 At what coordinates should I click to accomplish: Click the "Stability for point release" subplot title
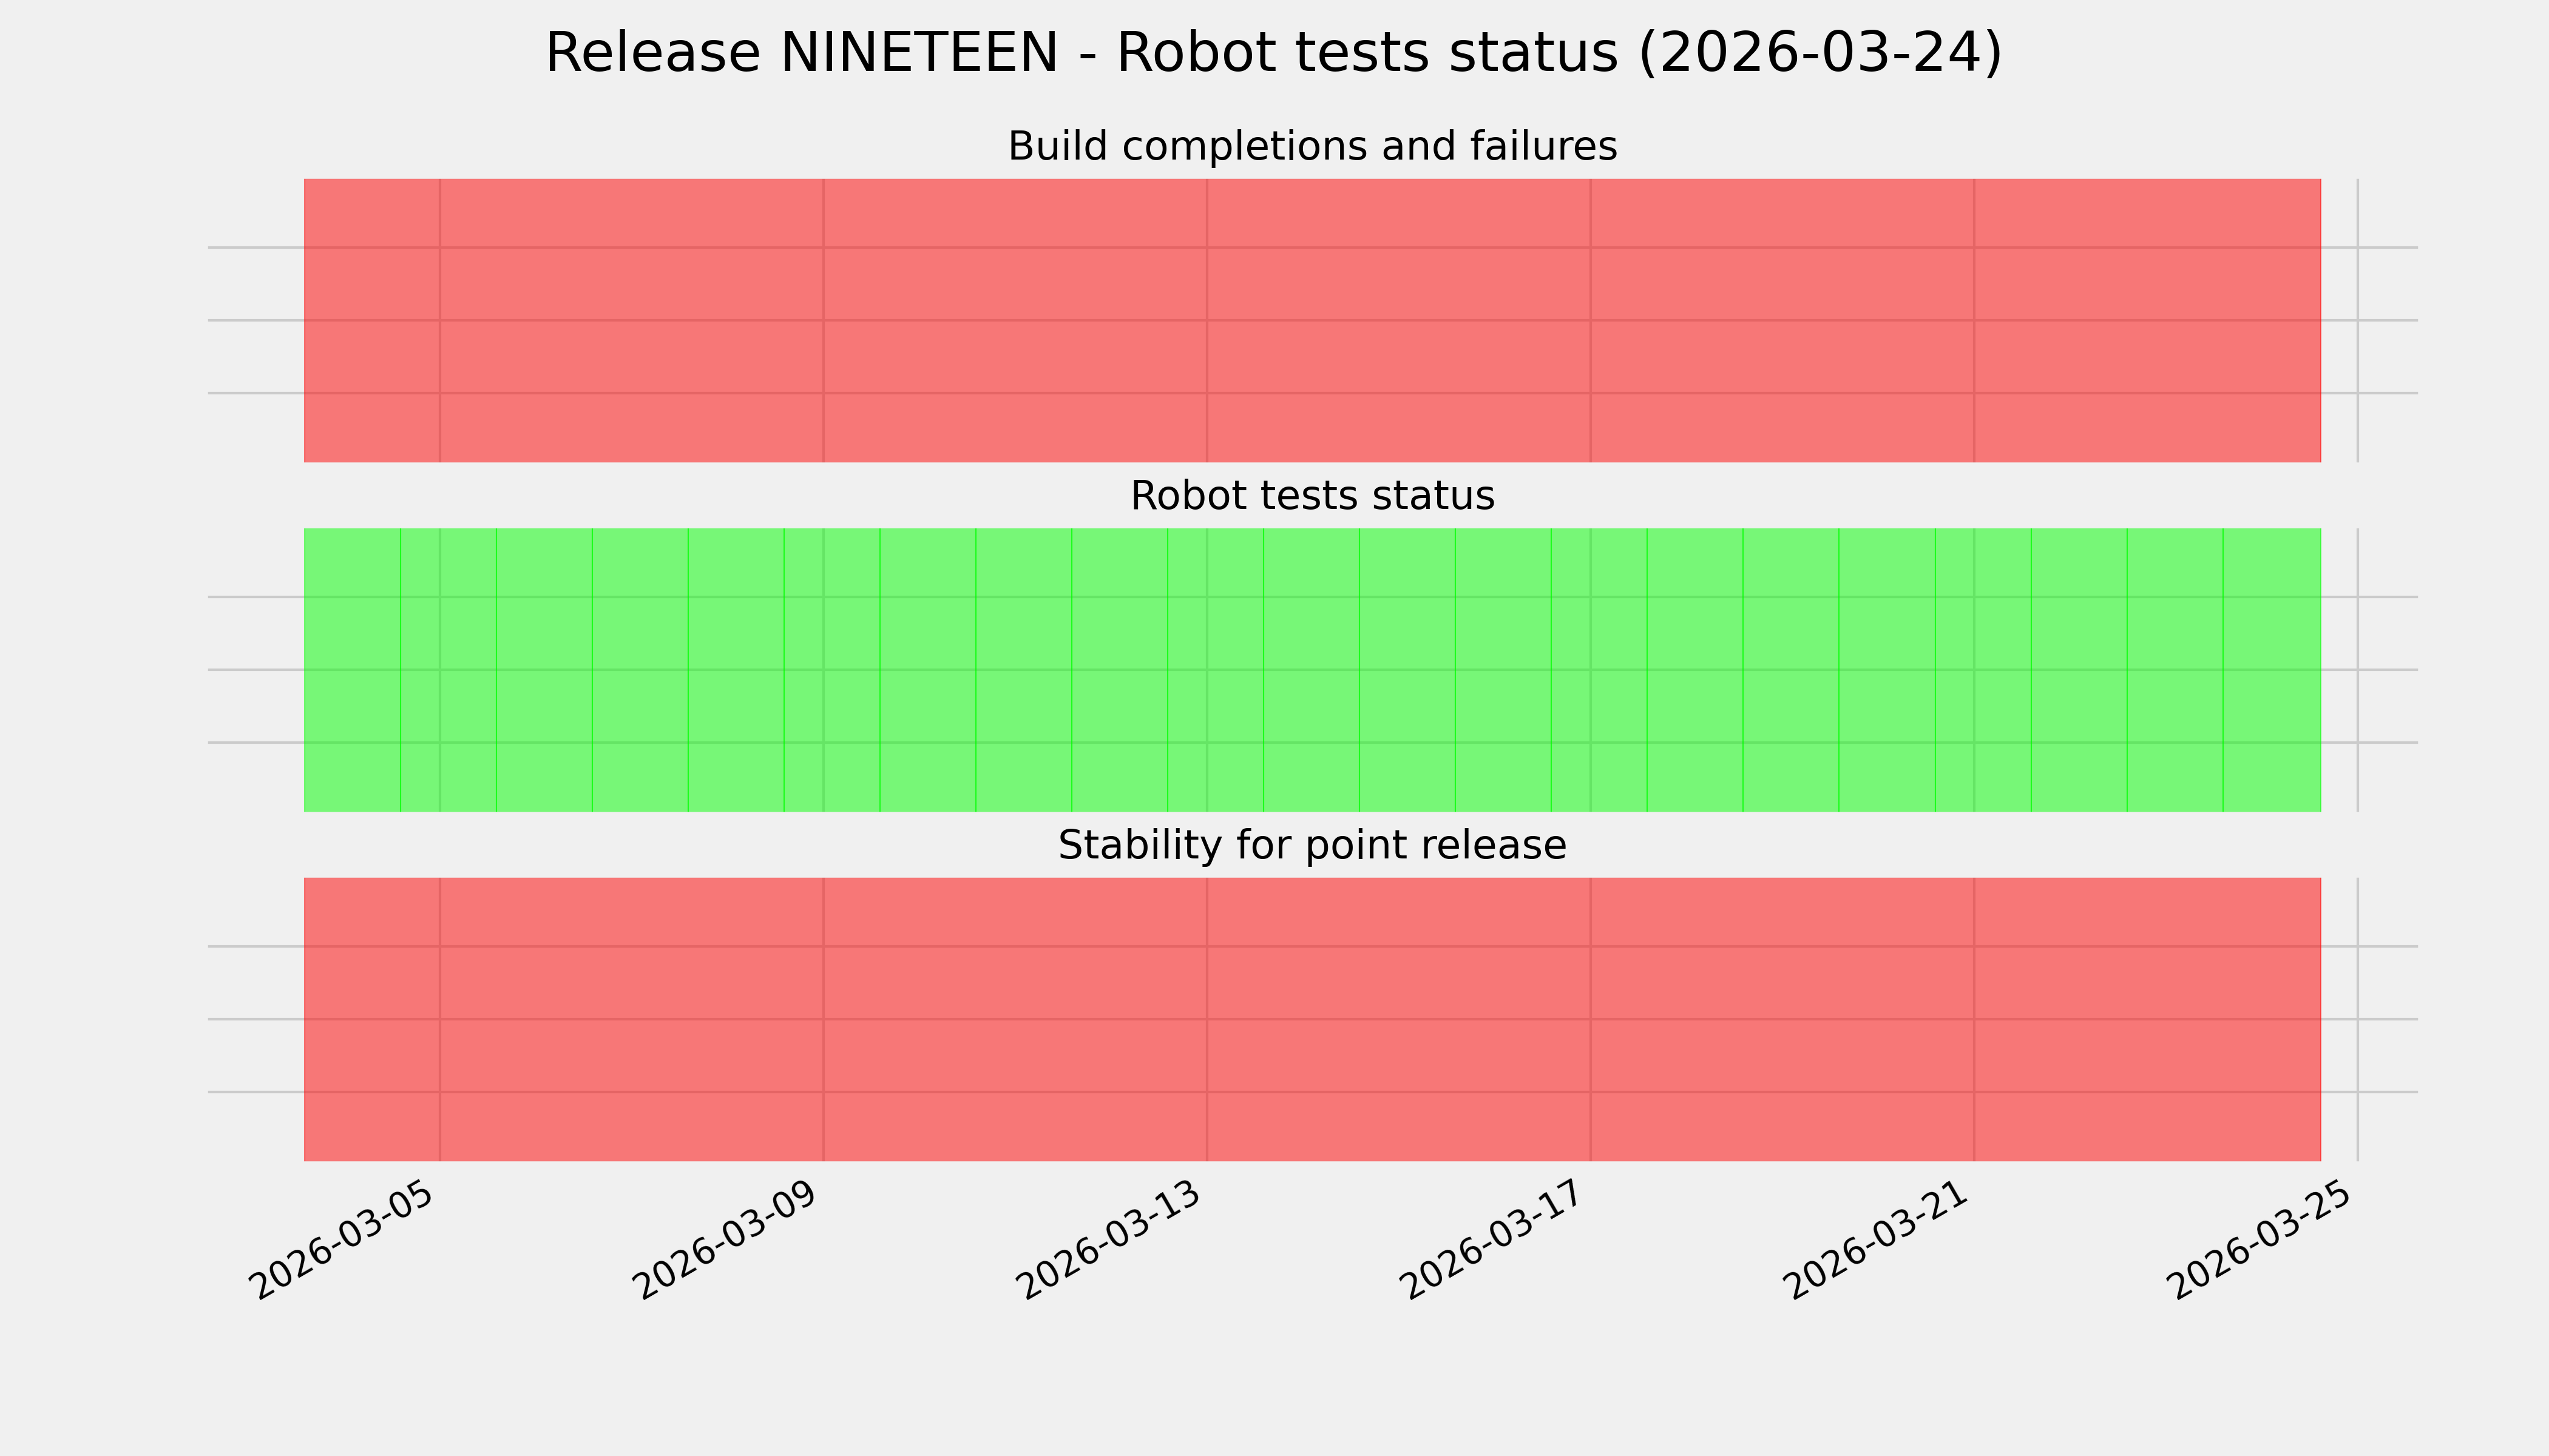[1312, 845]
